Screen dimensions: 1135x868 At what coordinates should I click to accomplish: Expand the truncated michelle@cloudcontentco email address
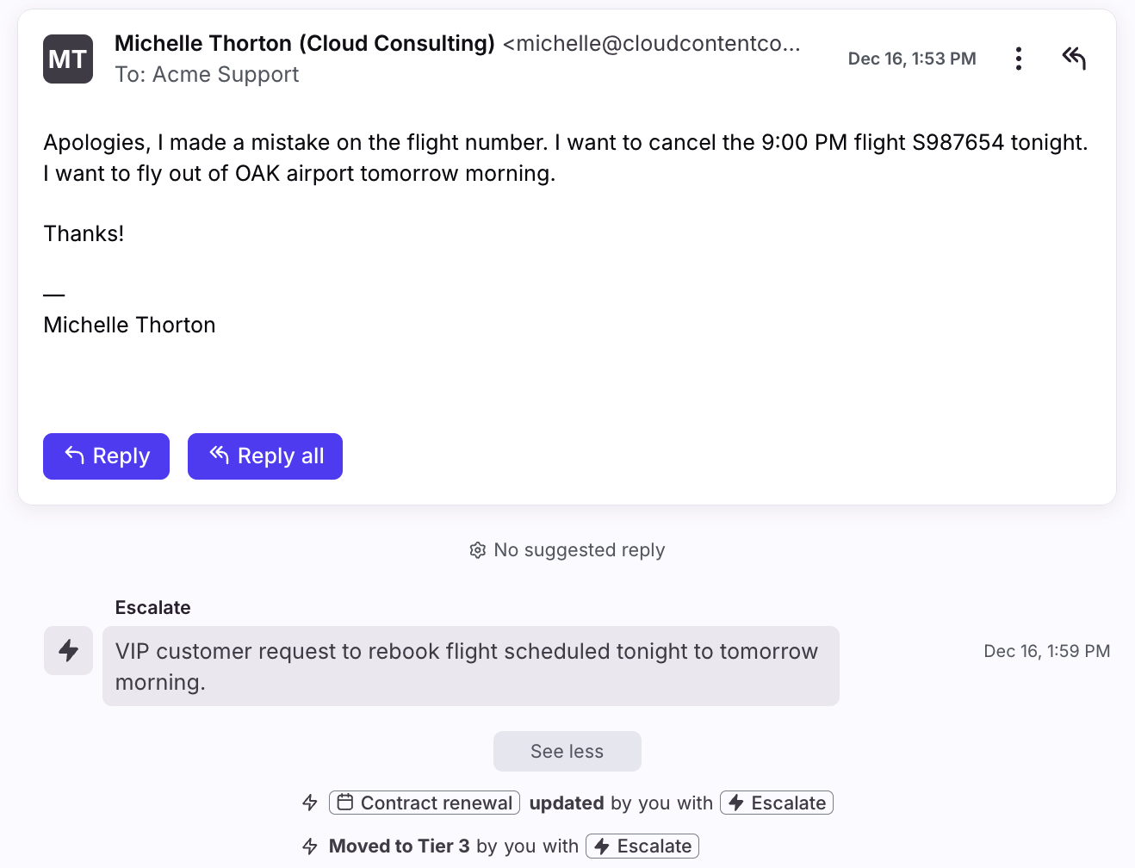click(x=651, y=43)
